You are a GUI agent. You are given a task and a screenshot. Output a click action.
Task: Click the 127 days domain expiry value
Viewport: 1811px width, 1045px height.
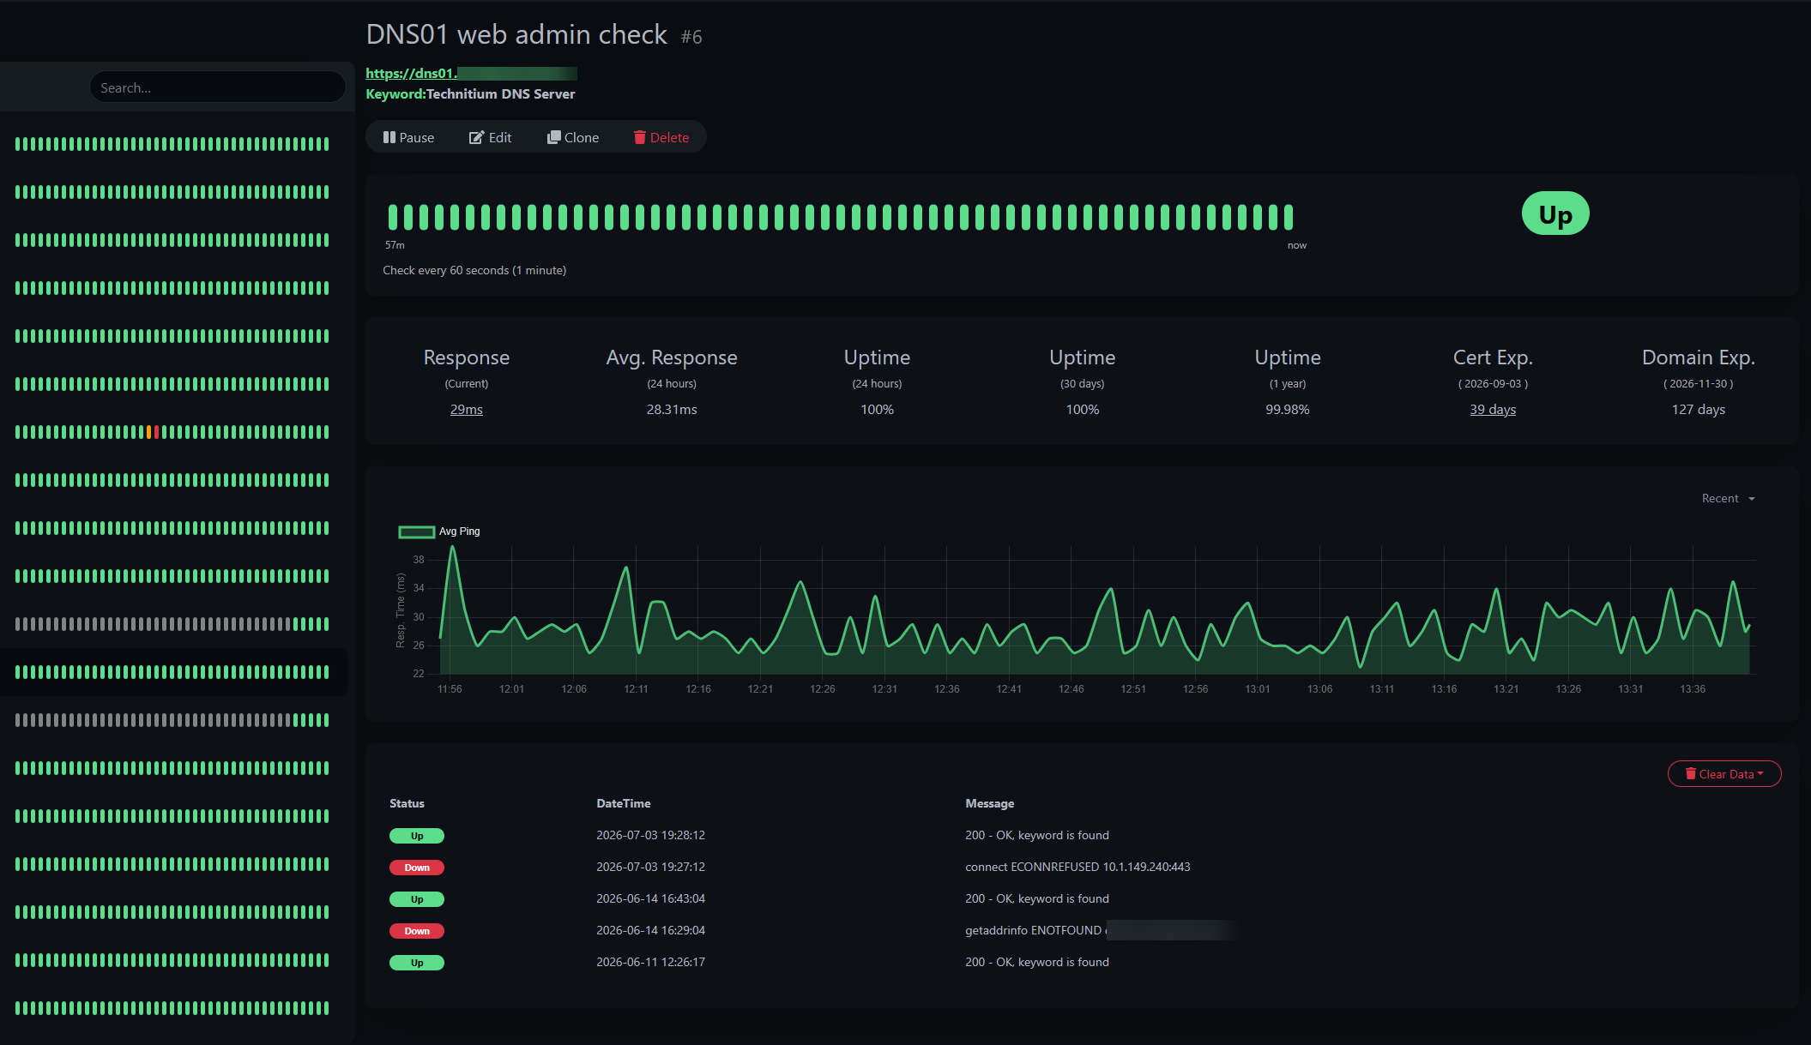1698,410
